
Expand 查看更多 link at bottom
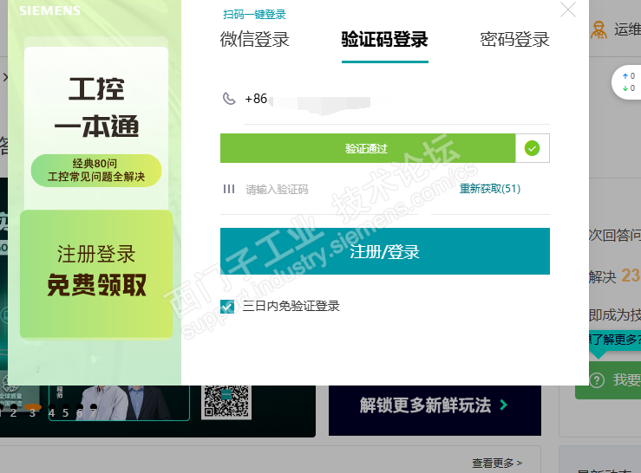pyautogui.click(x=497, y=463)
